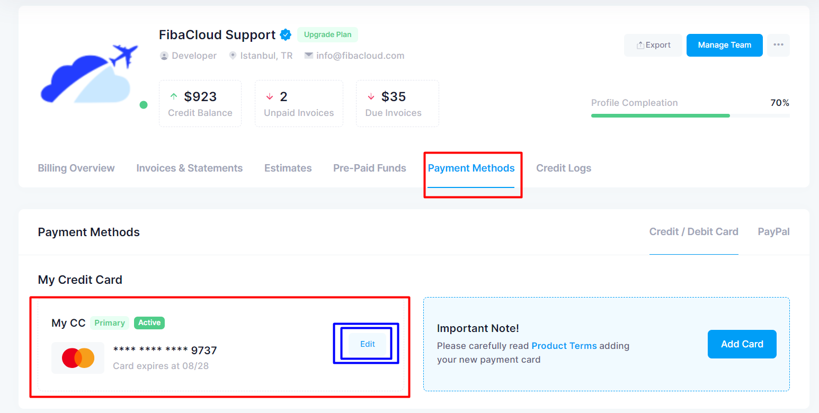Open the Product Terms link
Screen dimensions: 819x413
tap(564, 346)
